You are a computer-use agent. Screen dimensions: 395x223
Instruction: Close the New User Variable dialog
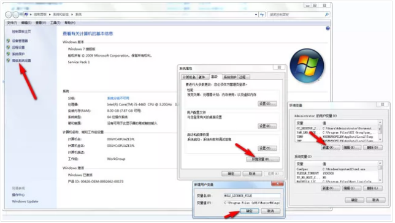(277, 184)
